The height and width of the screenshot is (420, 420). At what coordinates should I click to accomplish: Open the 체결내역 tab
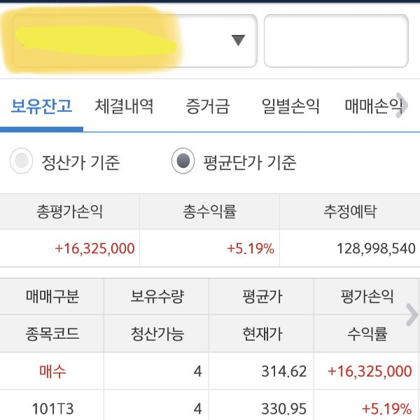(x=124, y=106)
